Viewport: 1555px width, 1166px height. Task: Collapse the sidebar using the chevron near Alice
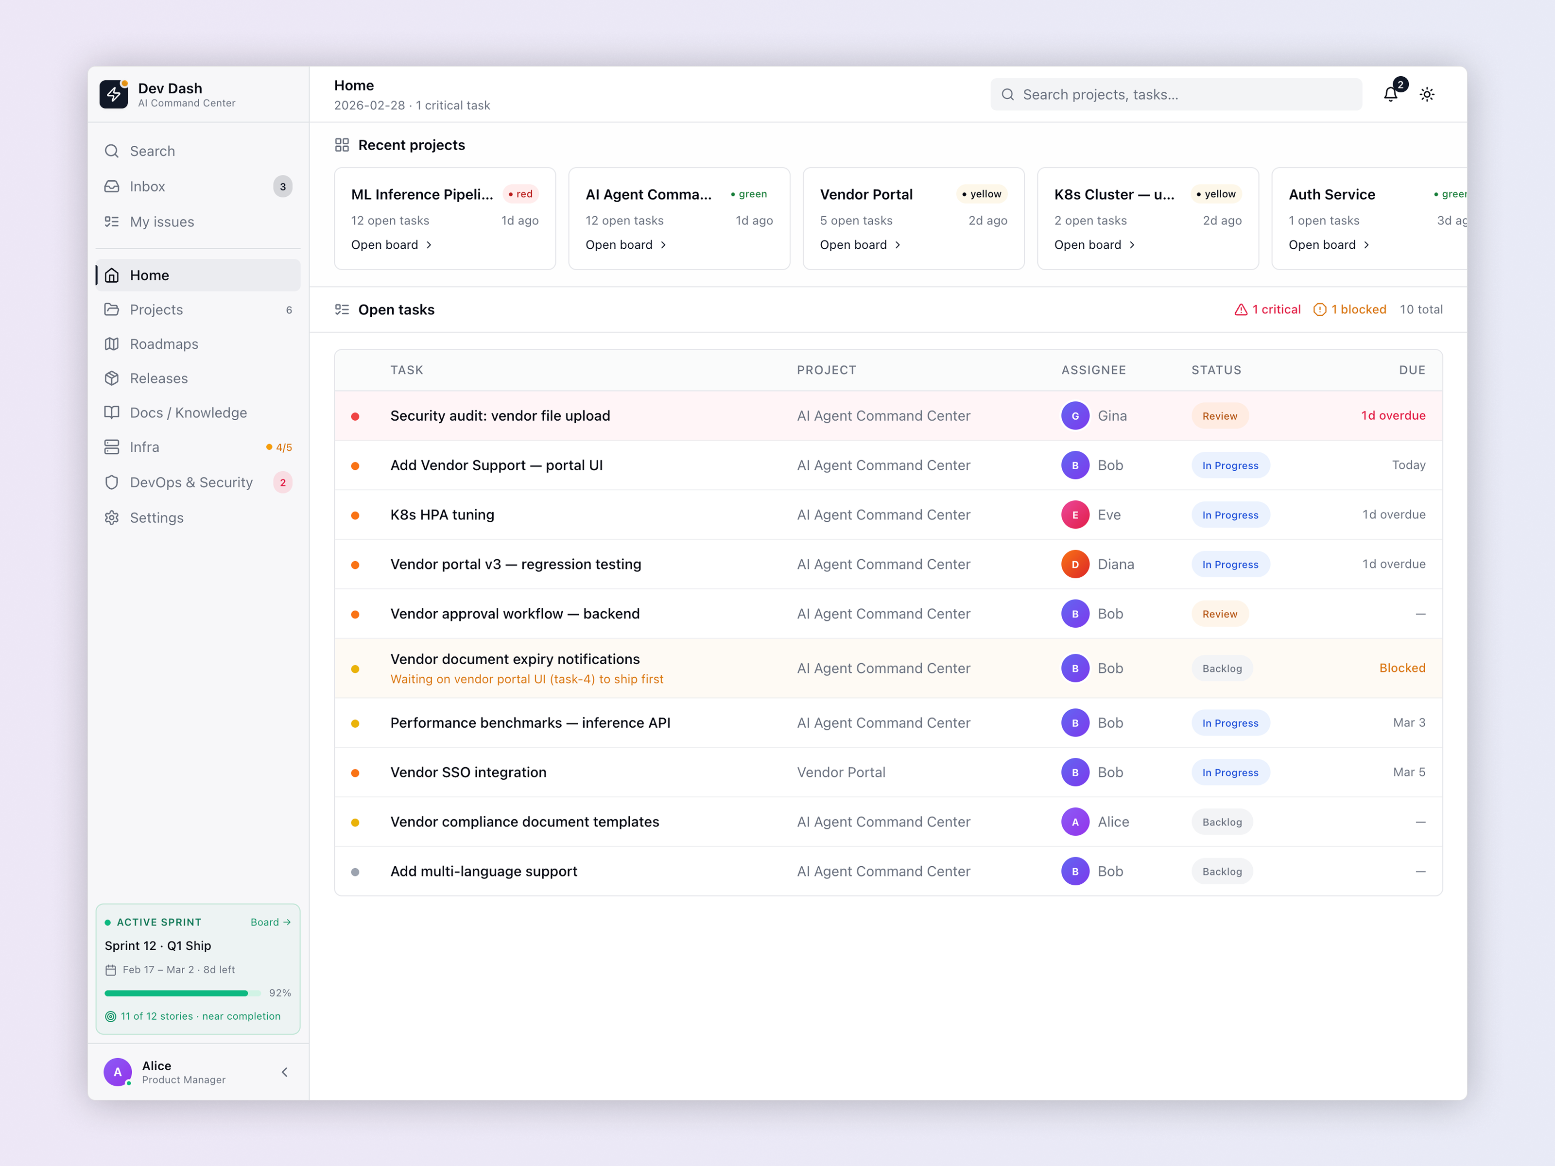[x=285, y=1072]
